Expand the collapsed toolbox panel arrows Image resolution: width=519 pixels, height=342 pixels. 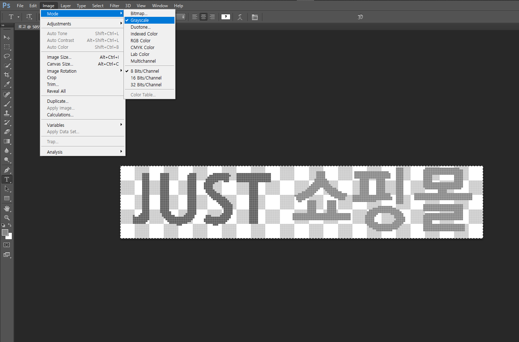pos(3,25)
